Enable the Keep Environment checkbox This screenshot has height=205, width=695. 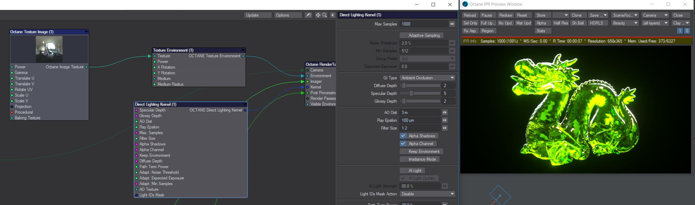pos(421,151)
